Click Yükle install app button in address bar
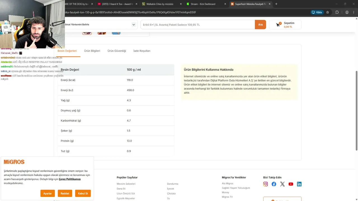The width and height of the screenshot is (358, 201). tap(317, 12)
